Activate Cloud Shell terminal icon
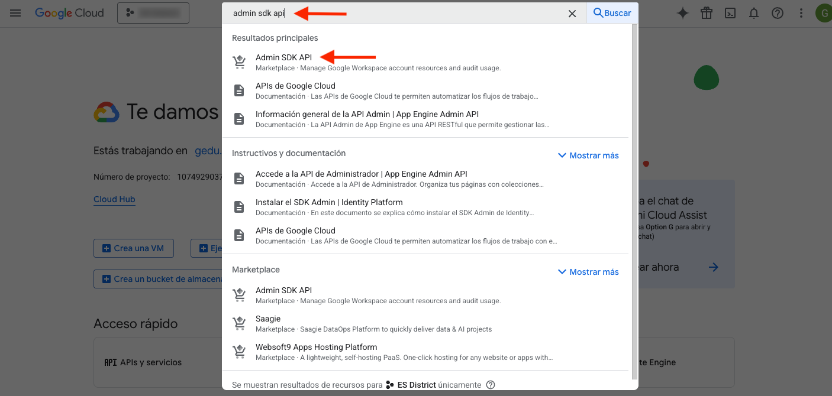The image size is (832, 396). [730, 13]
